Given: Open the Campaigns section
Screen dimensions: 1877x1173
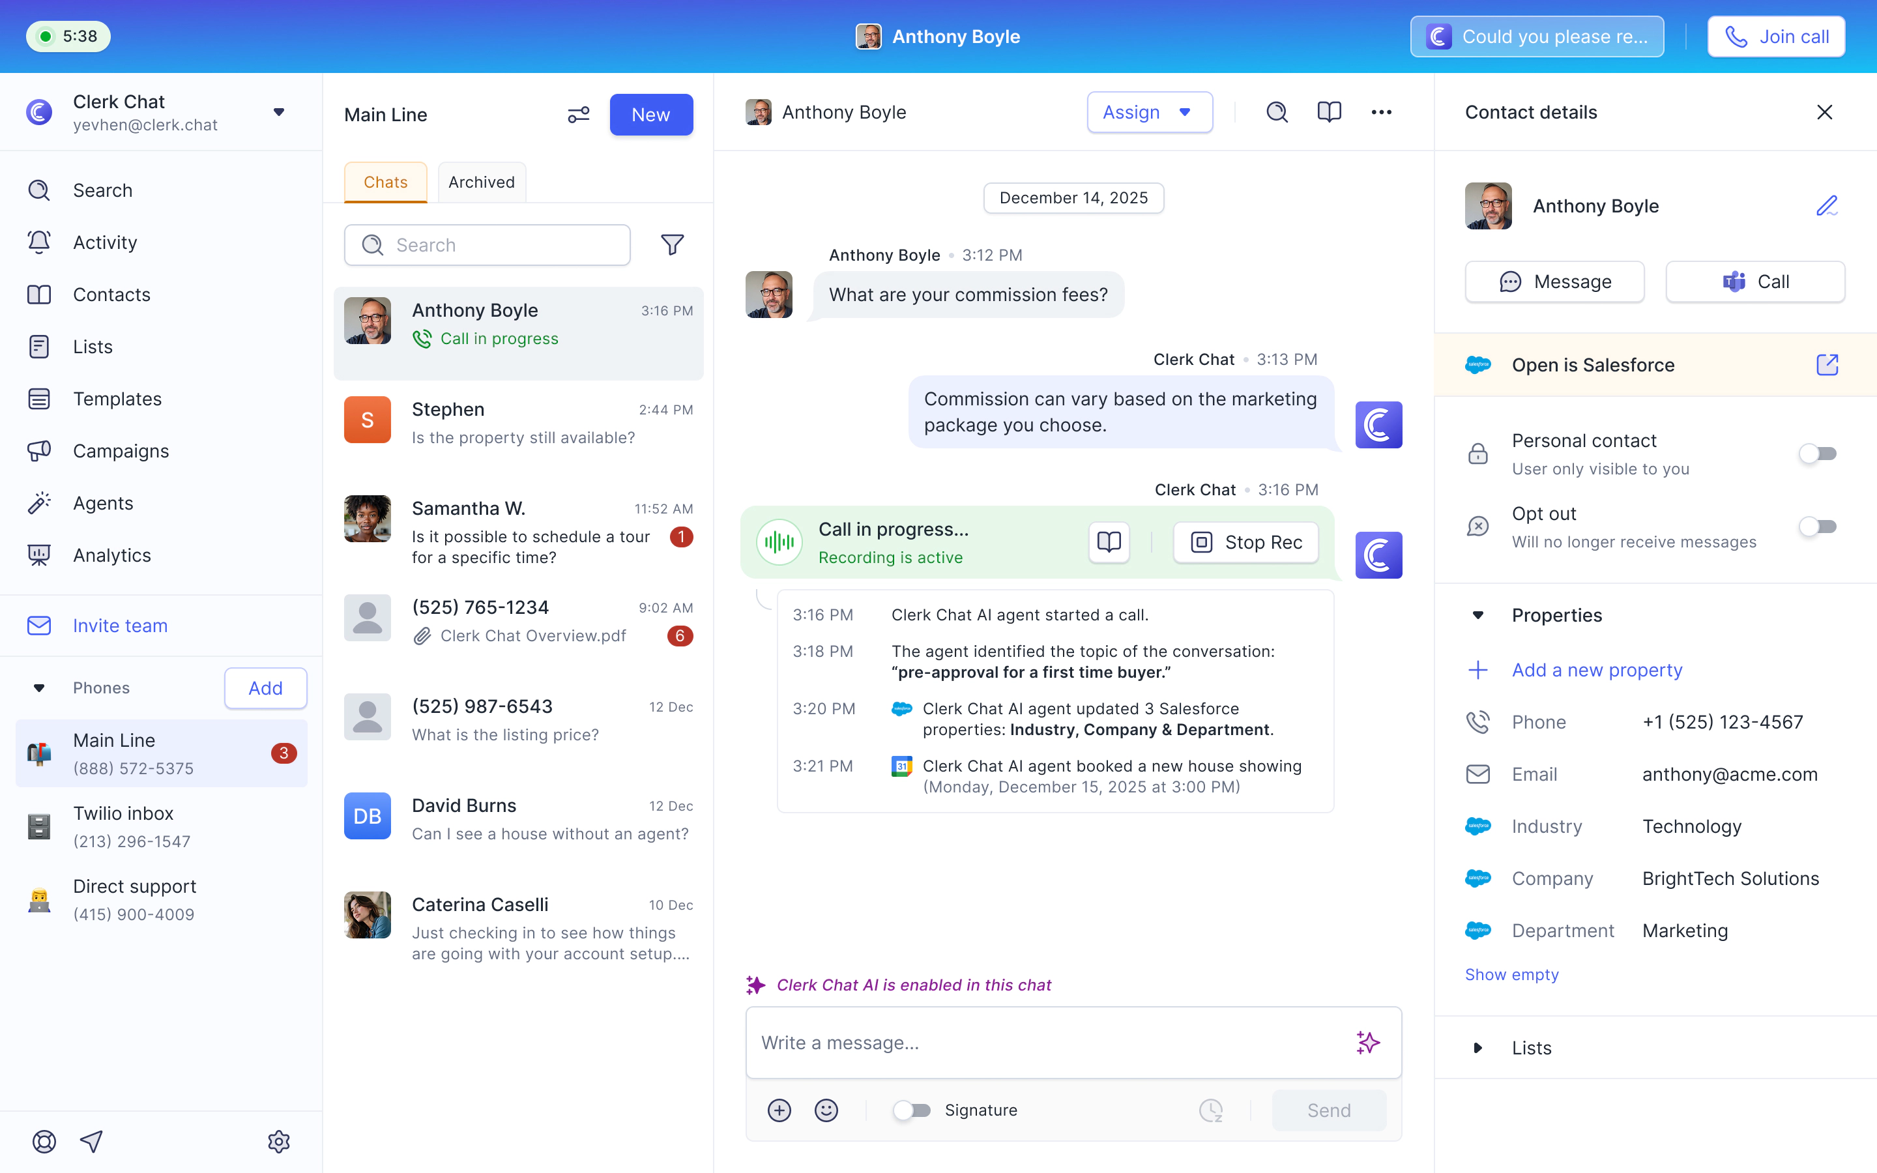Looking at the screenshot, I should point(120,450).
